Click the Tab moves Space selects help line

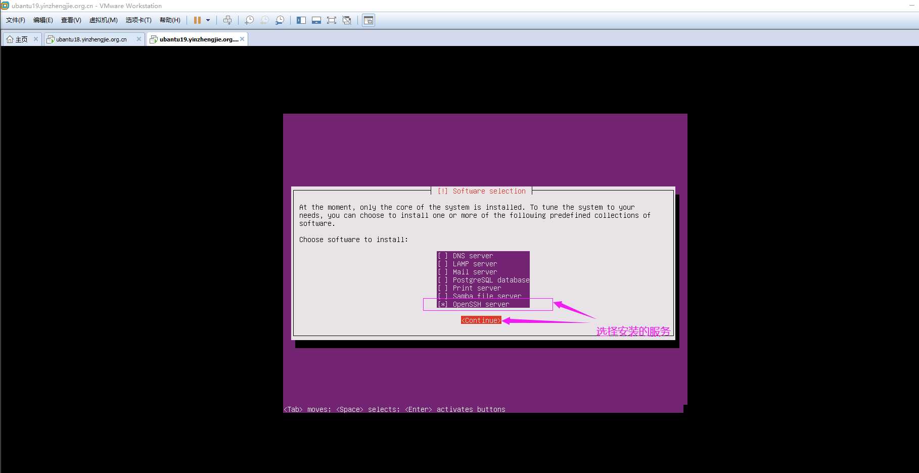click(394, 409)
